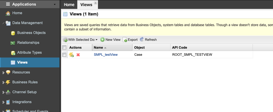Tick the SMPL_testView row checkbox
Viewport: 273px width, 112px height.
click(x=64, y=55)
